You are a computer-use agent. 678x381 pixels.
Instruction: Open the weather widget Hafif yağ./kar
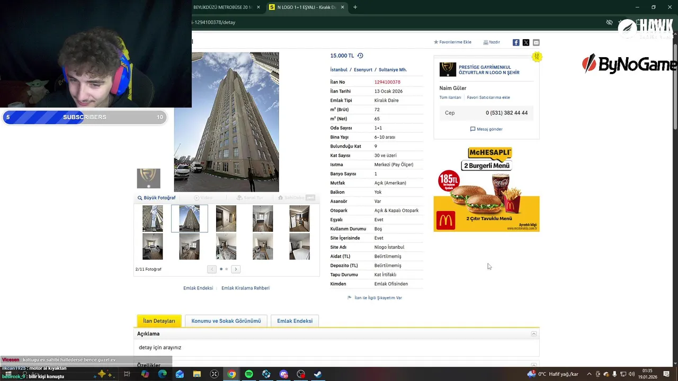coord(553,374)
